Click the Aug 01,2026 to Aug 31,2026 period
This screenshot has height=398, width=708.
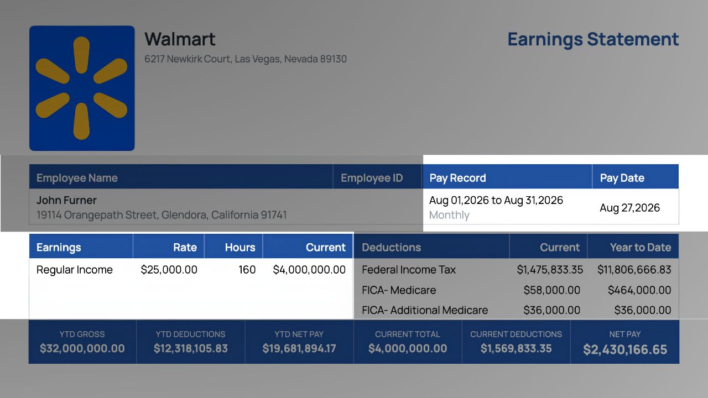[x=496, y=200]
